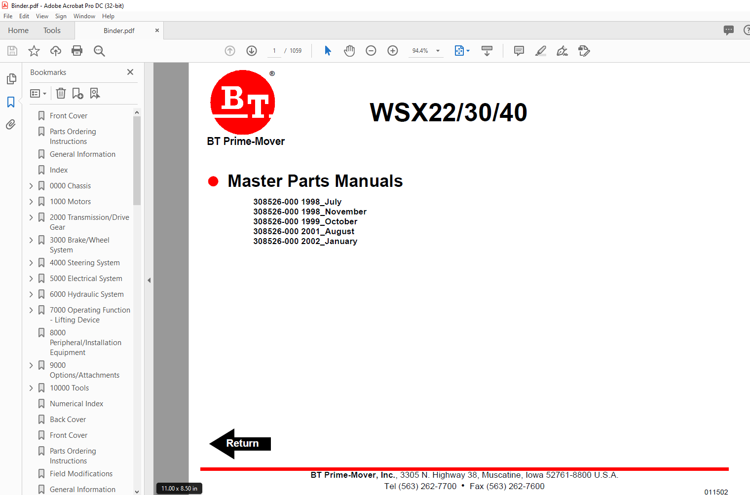The width and height of the screenshot is (750, 495).
Task: Open the first Front Cover bookmark
Action: click(69, 116)
